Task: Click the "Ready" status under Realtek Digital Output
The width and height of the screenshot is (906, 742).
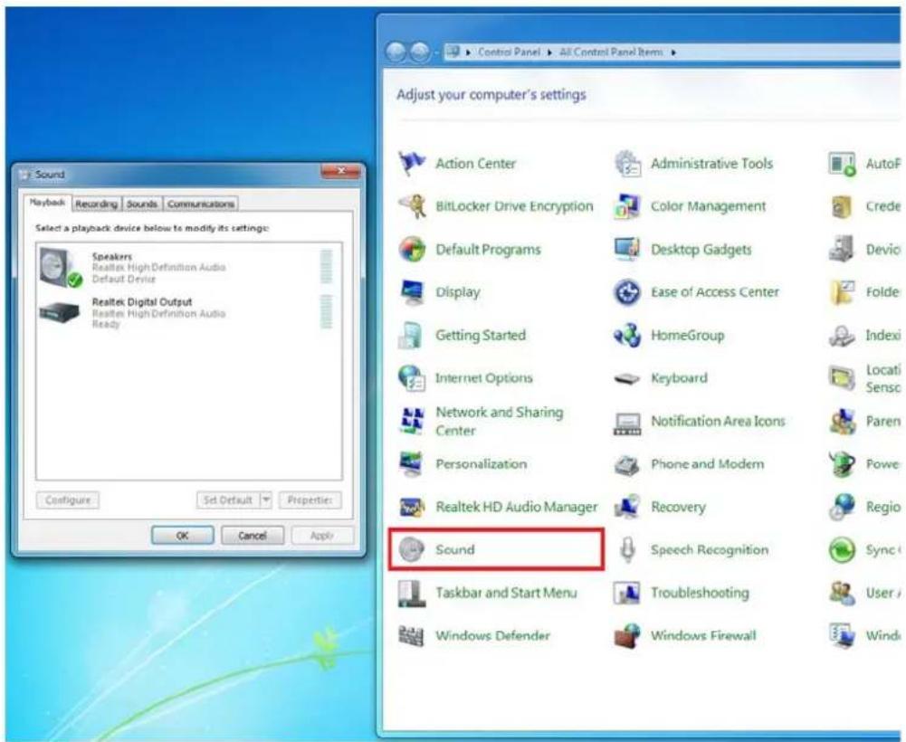Action: coord(106,324)
